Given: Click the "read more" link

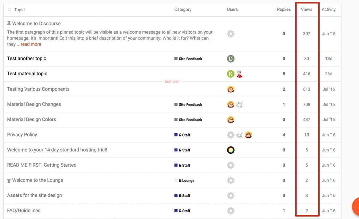Looking at the screenshot, I should click(x=31, y=44).
